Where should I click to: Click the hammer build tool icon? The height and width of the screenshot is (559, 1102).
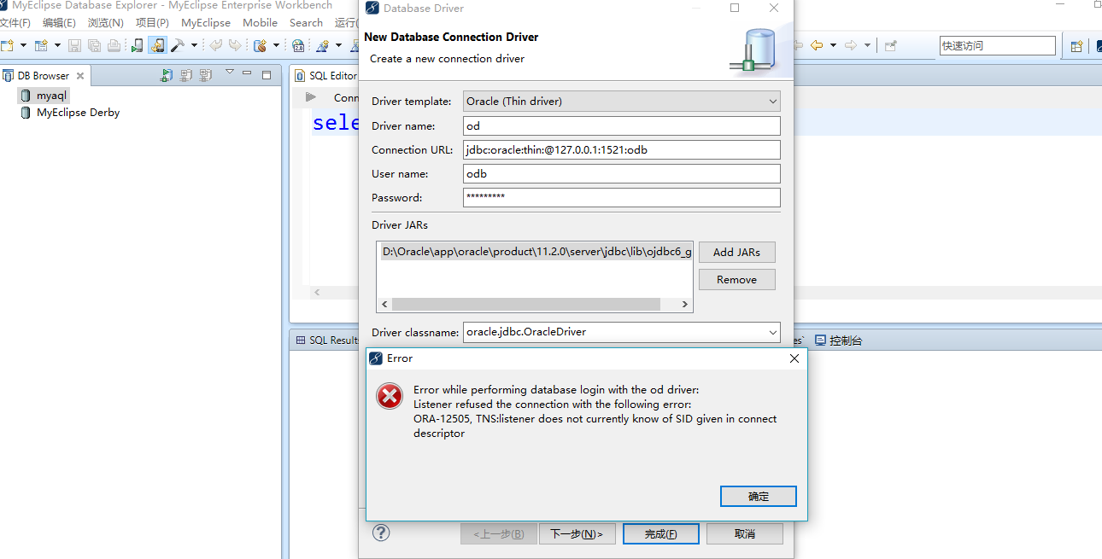pos(178,45)
